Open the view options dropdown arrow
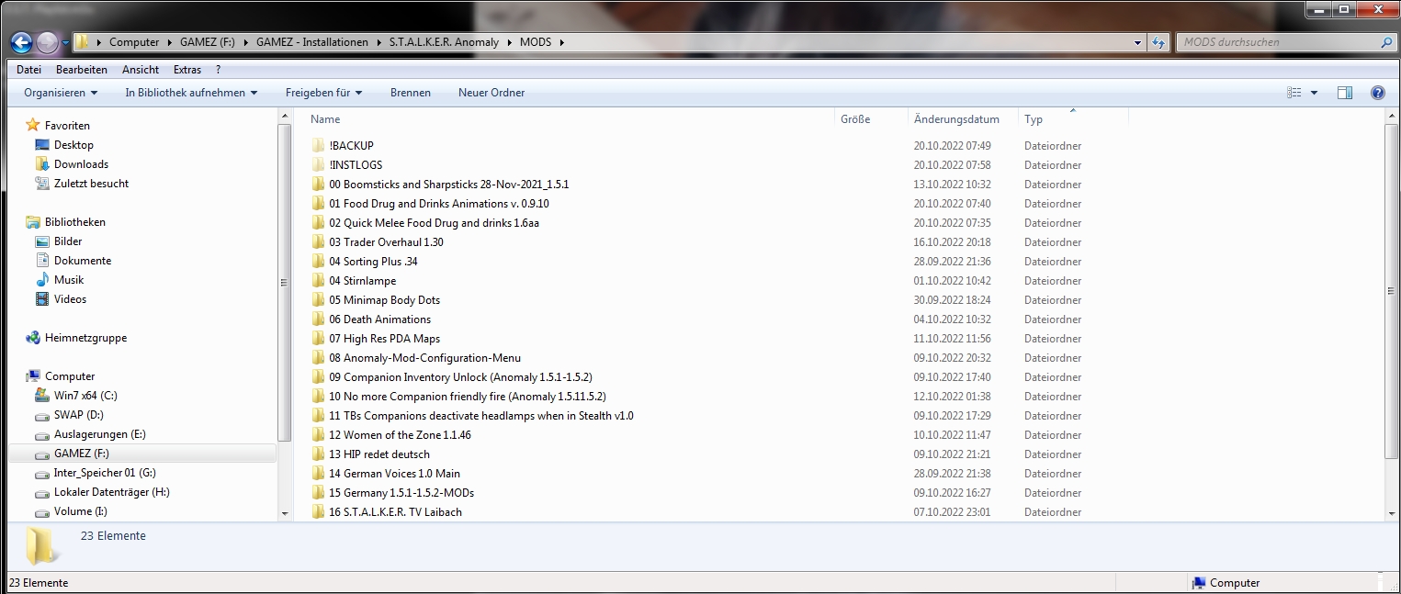 click(x=1314, y=93)
